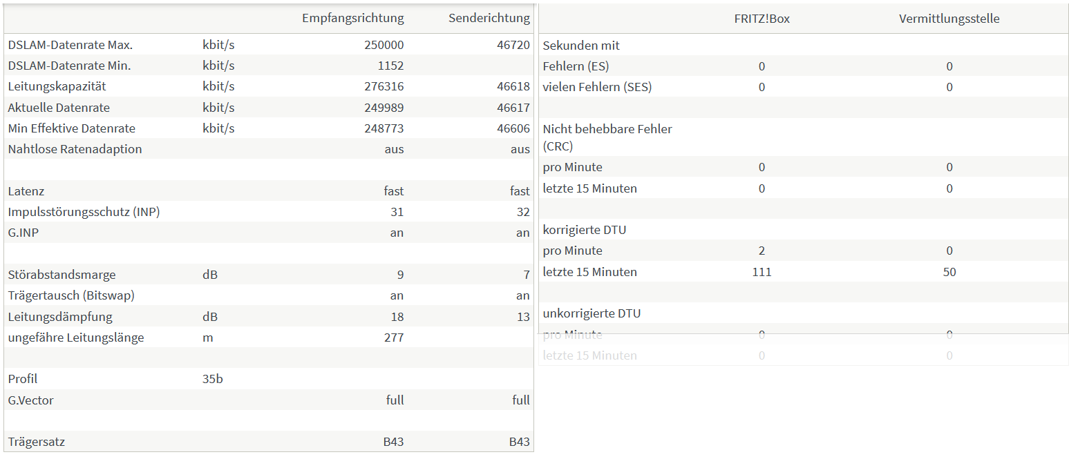Click the Min Effektive Datenrate label

click(x=72, y=128)
